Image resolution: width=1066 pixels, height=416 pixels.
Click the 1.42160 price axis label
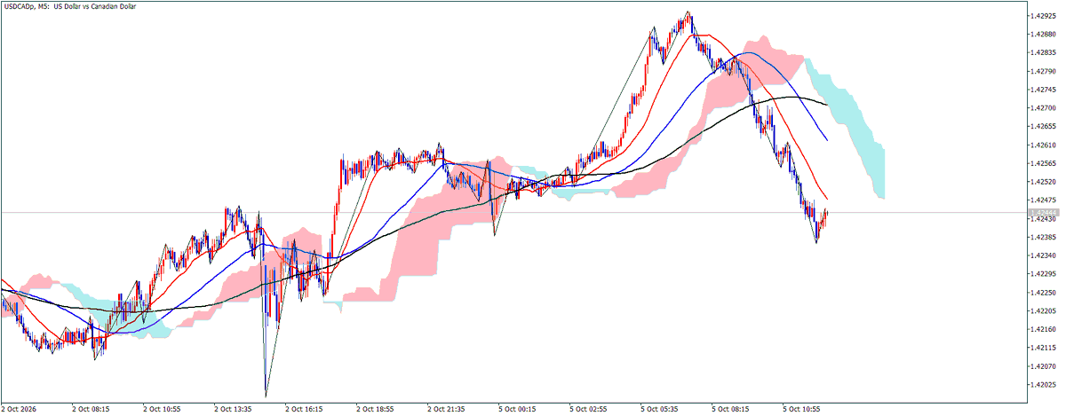click(1044, 329)
